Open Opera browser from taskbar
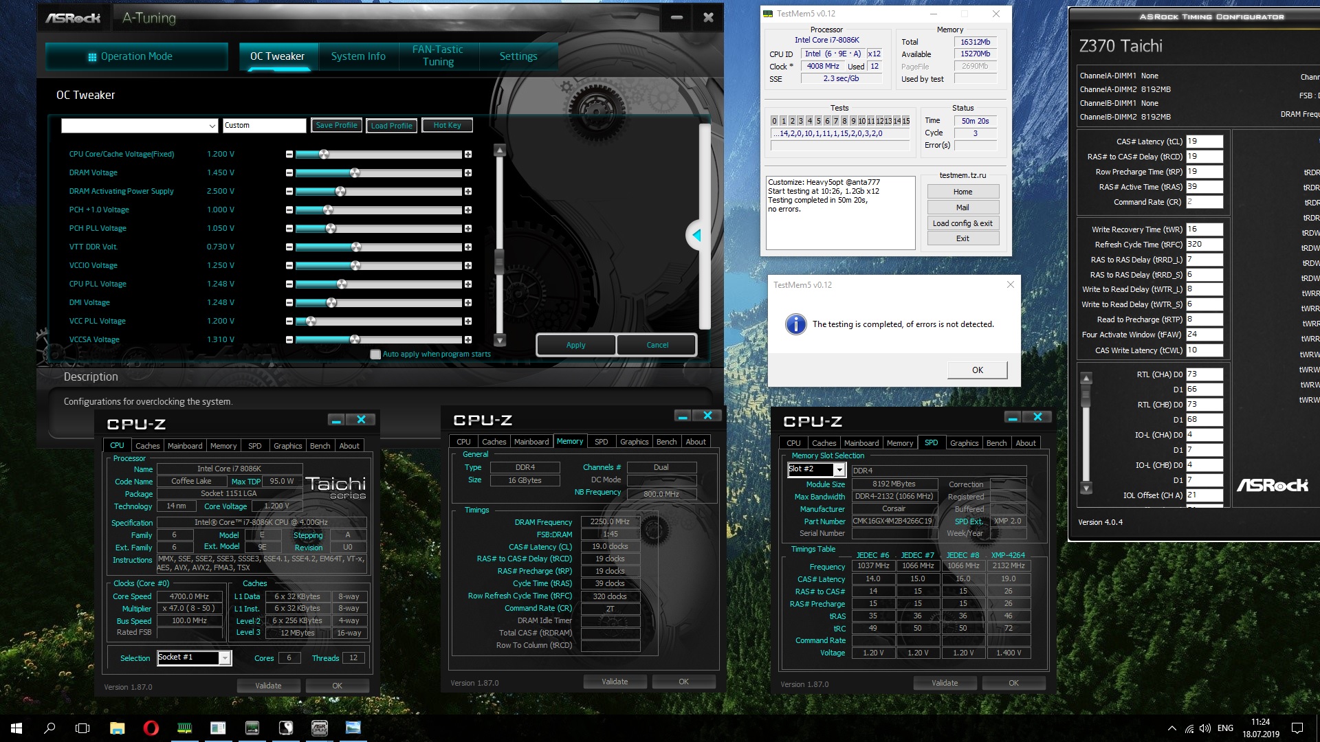This screenshot has height=742, width=1320. point(151,728)
